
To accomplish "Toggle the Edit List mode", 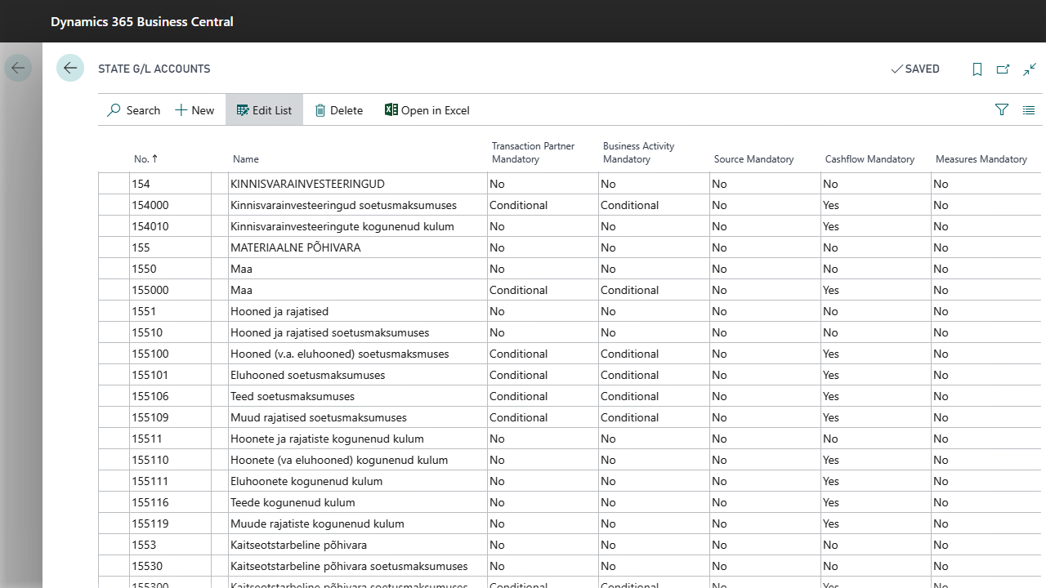I will click(264, 110).
